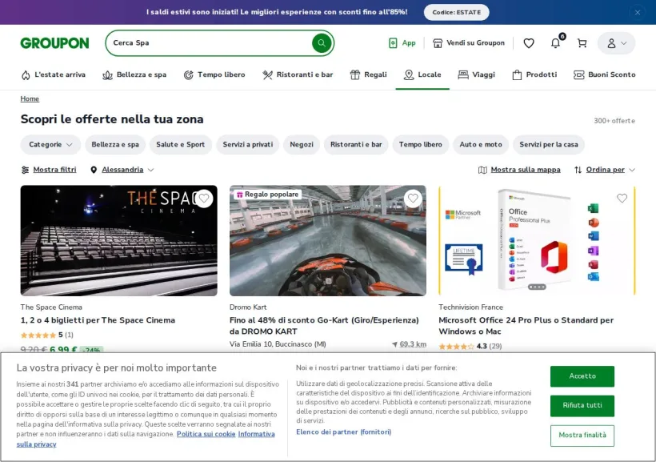The width and height of the screenshot is (656, 462).
Task: Click the Vendi su Groupon store icon
Action: pos(438,42)
